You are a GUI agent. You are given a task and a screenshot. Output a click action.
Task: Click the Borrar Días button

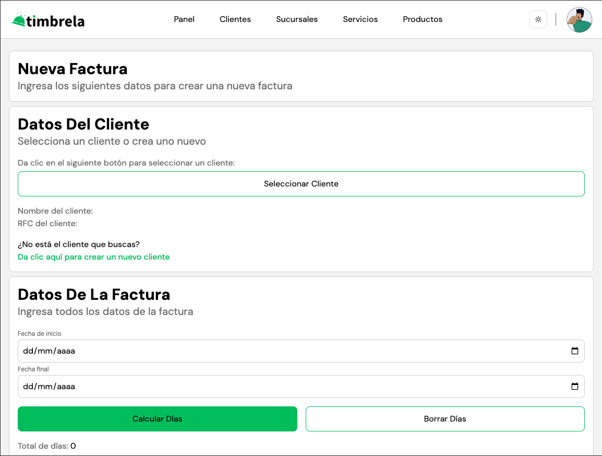(445, 419)
